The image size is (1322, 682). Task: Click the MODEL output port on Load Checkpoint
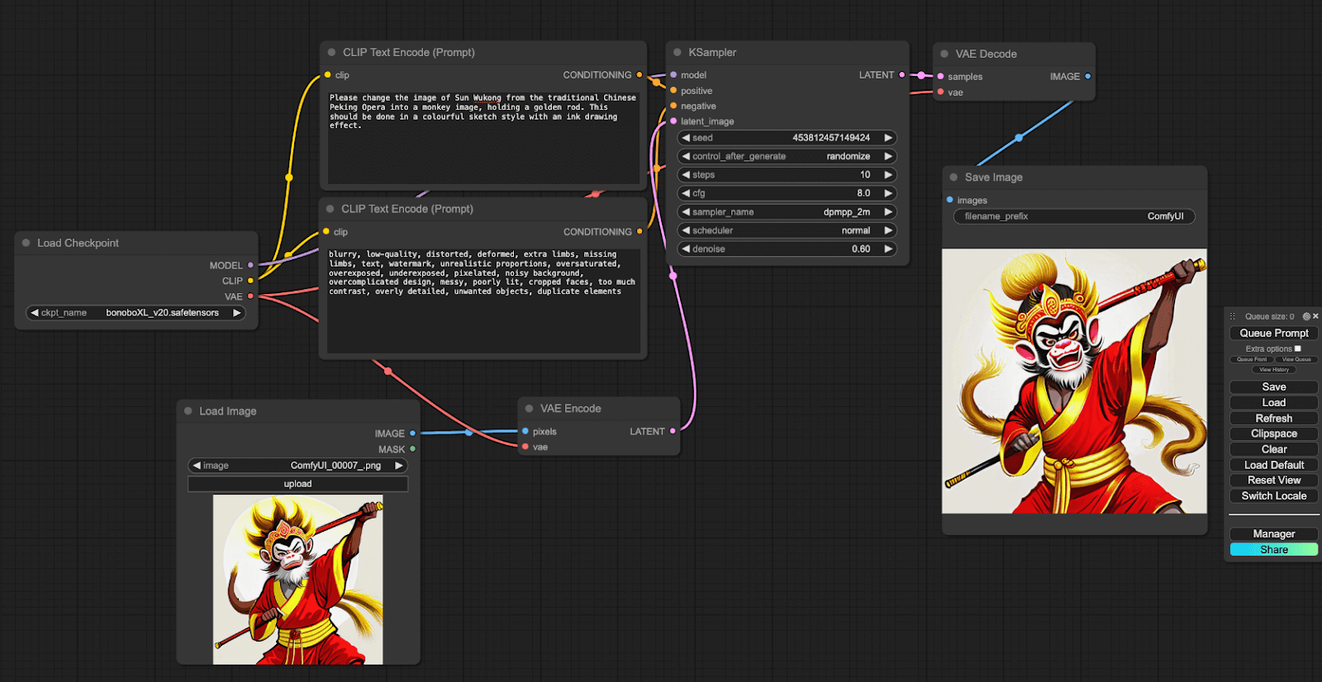pyautogui.click(x=250, y=265)
